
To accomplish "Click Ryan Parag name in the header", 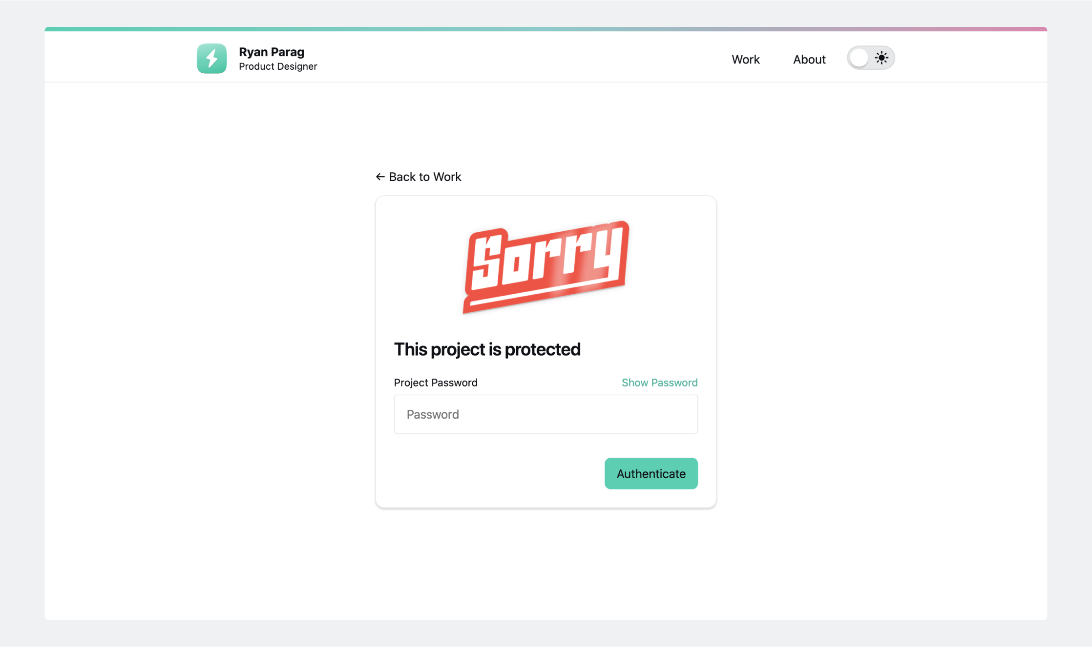I will 272,52.
